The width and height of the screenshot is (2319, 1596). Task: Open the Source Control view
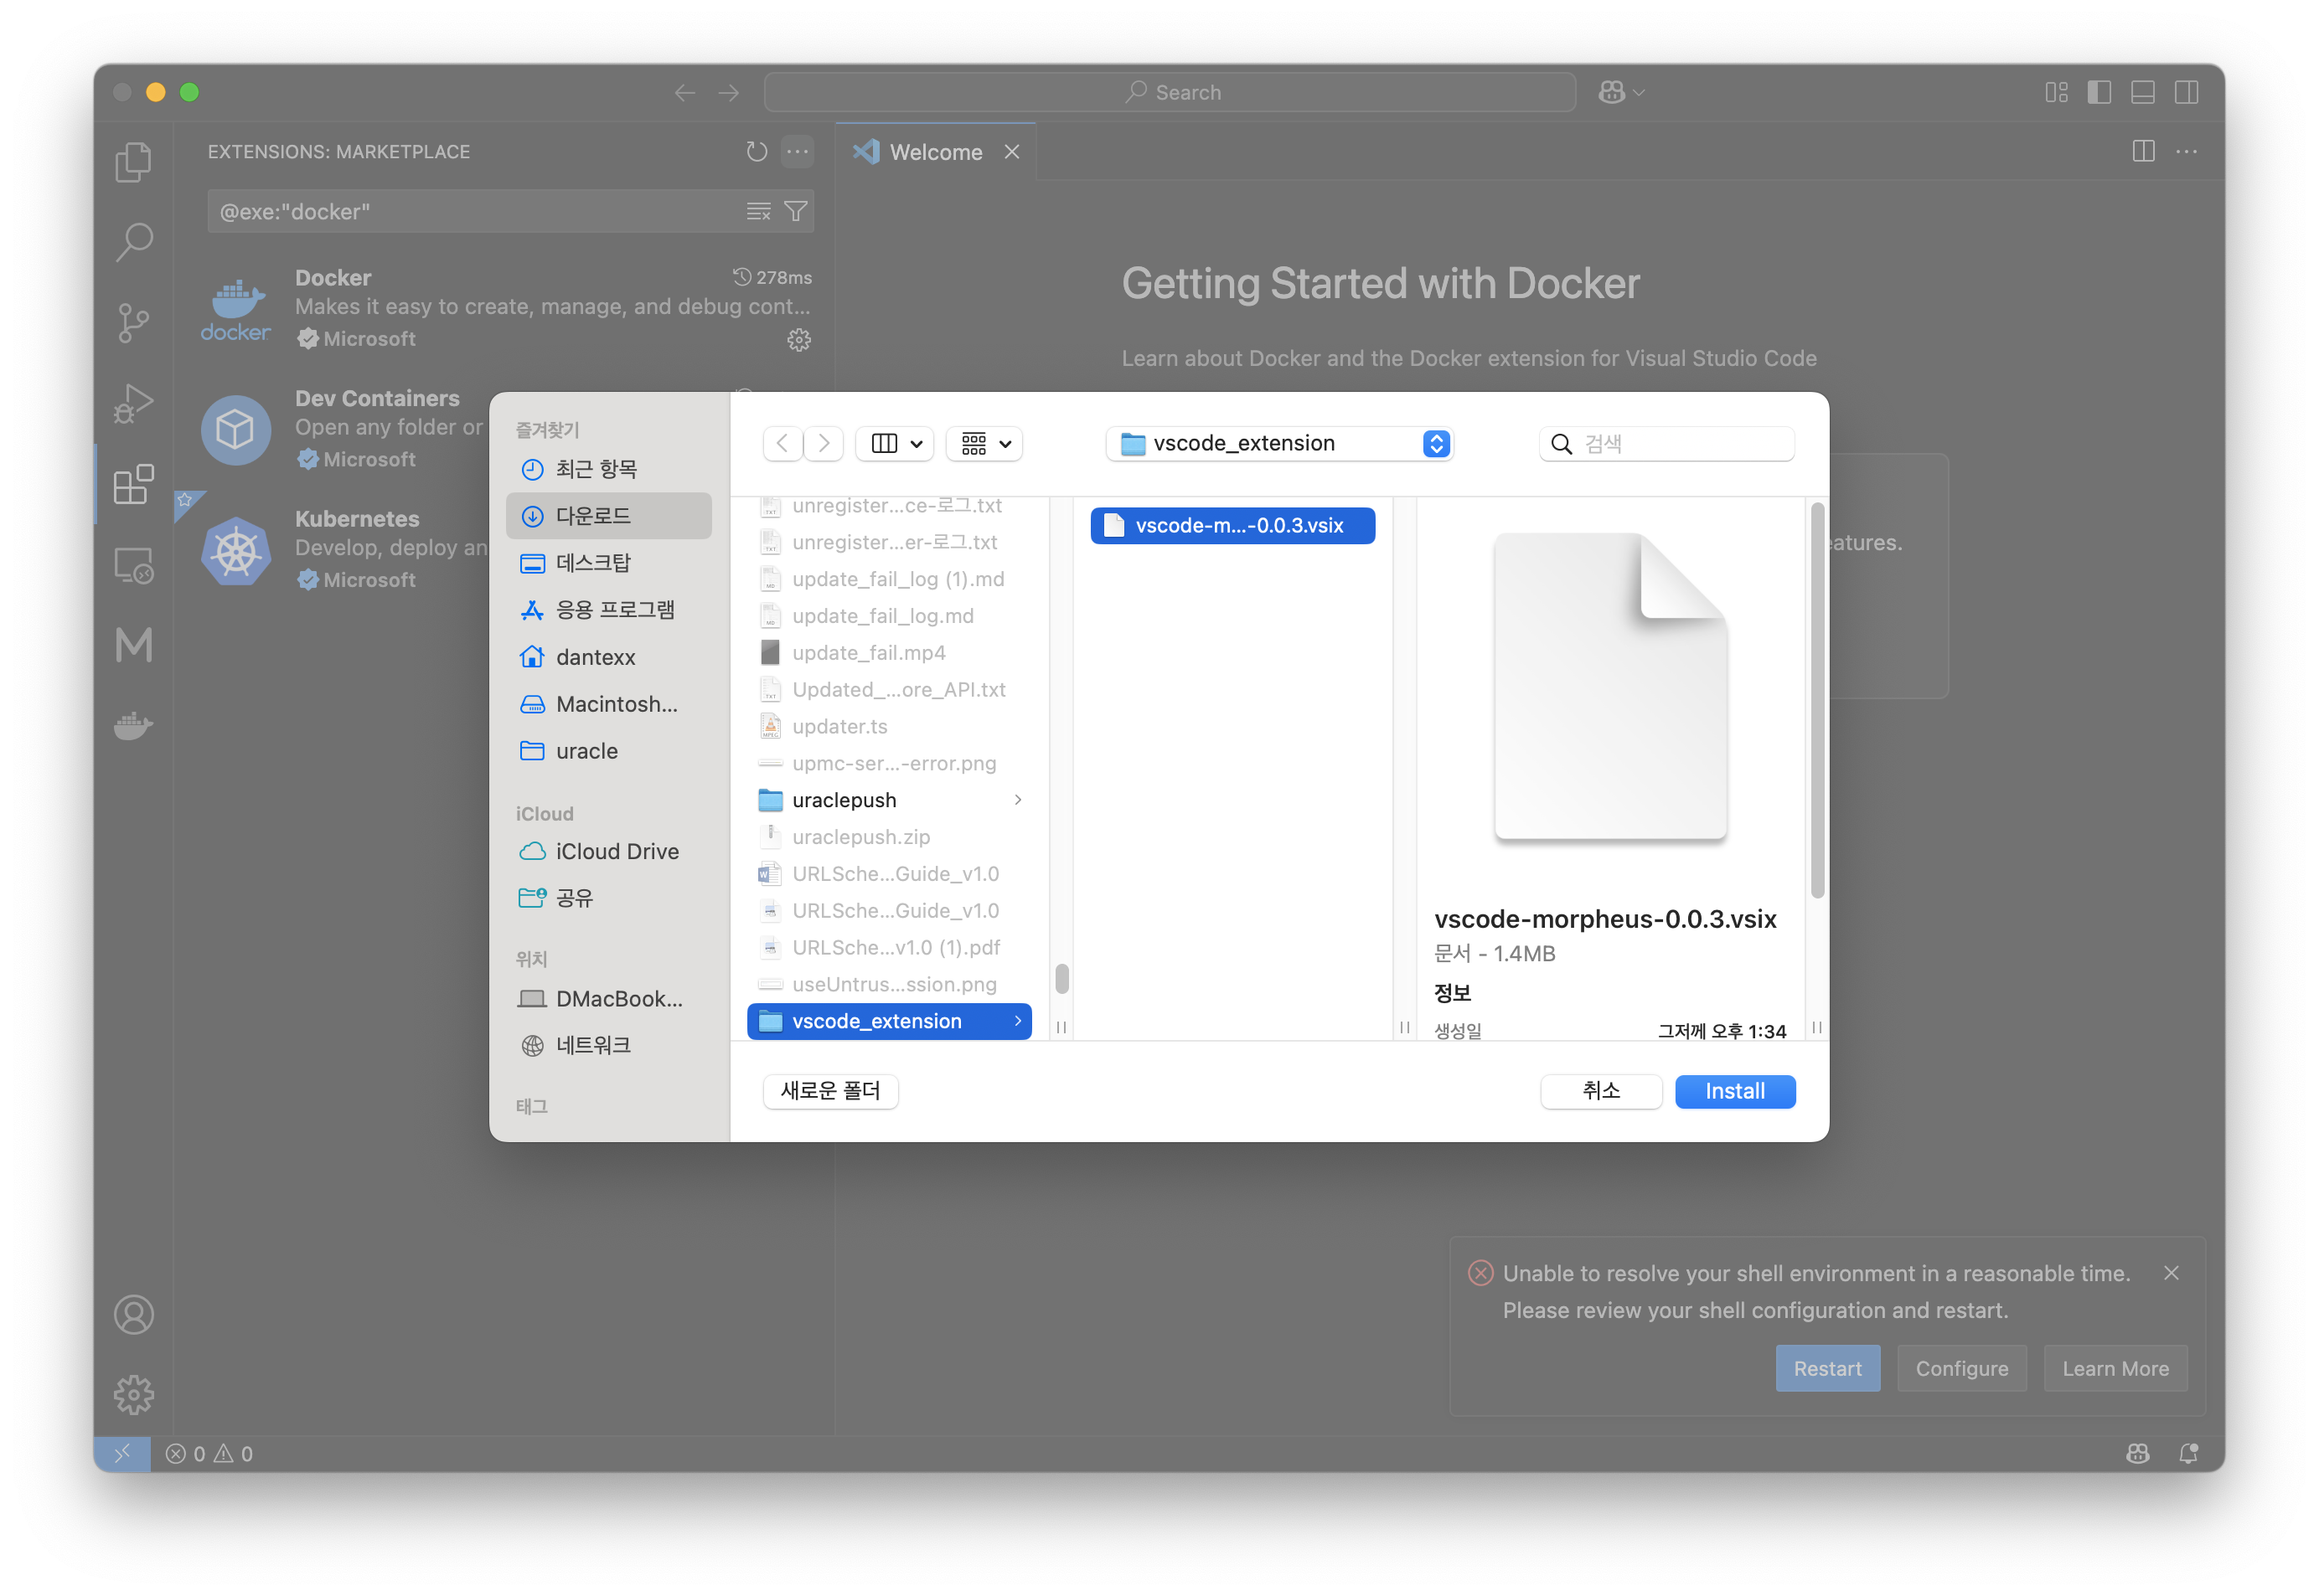[134, 322]
